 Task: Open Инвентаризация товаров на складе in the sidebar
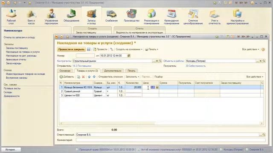26,74
